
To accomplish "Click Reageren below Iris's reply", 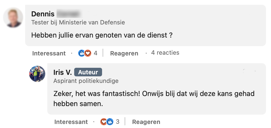I will click(x=146, y=122).
